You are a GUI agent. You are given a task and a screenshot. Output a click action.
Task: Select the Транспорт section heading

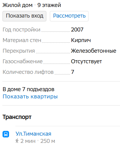[17, 117]
